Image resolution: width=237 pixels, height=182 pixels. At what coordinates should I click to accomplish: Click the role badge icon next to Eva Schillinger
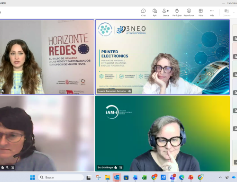coord(116,167)
